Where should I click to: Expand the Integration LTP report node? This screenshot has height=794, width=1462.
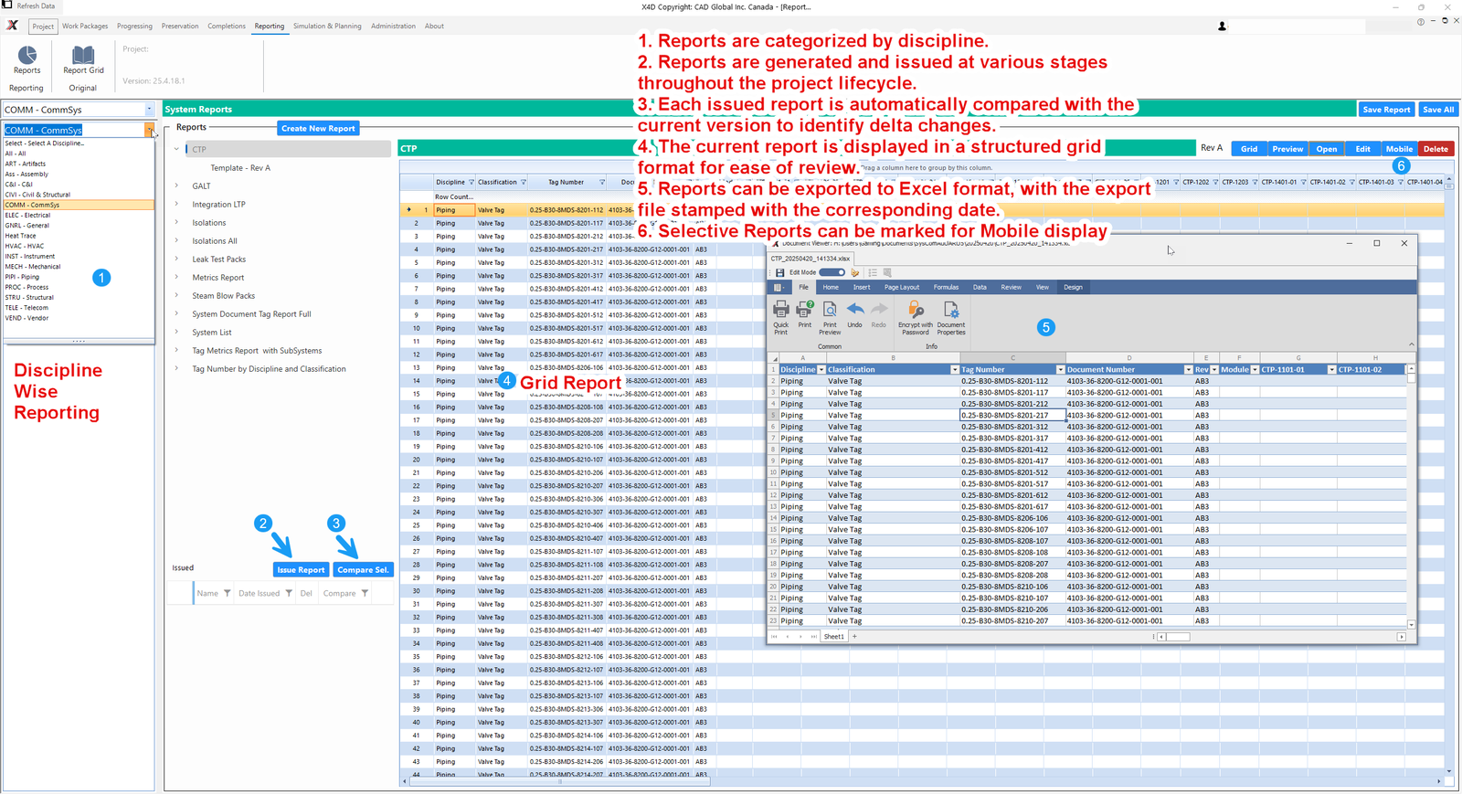coord(176,204)
